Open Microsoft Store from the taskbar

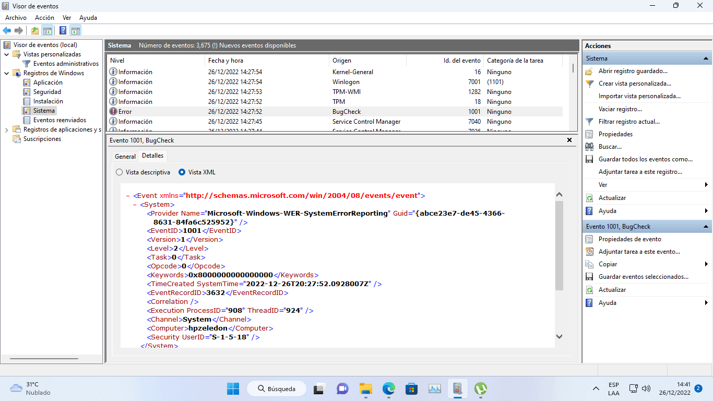[x=411, y=388]
